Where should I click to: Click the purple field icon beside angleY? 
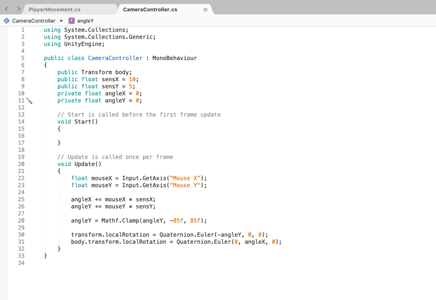coord(72,20)
